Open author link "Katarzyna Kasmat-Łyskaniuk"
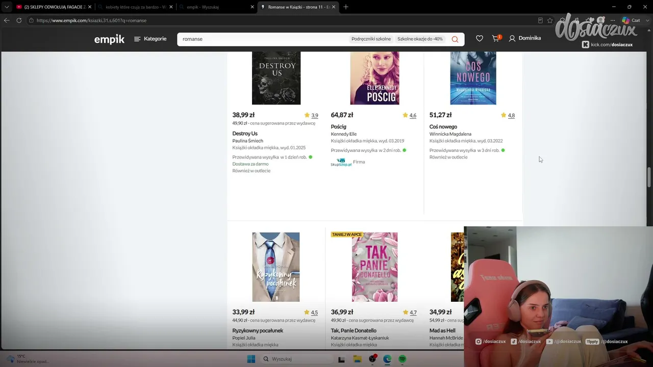The width and height of the screenshot is (653, 367). tap(360, 338)
